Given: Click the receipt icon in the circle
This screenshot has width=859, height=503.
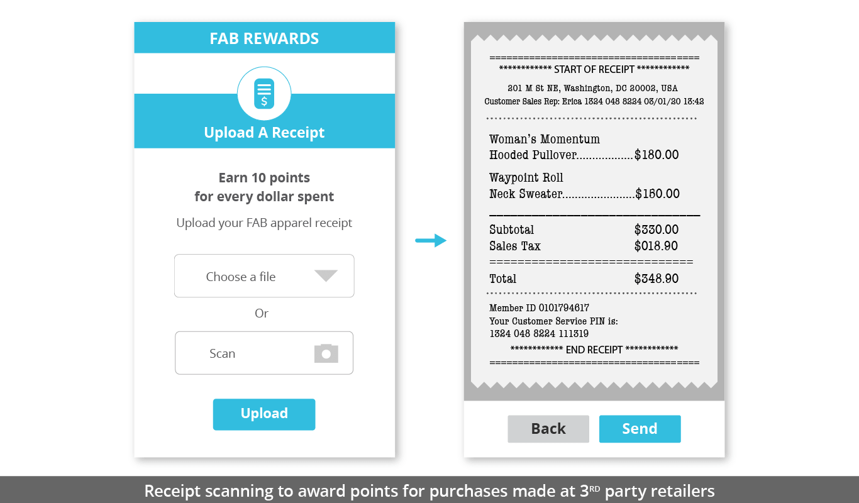Looking at the screenshot, I should pos(264,94).
